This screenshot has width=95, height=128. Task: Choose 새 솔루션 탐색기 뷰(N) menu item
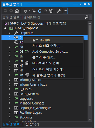[53, 75]
